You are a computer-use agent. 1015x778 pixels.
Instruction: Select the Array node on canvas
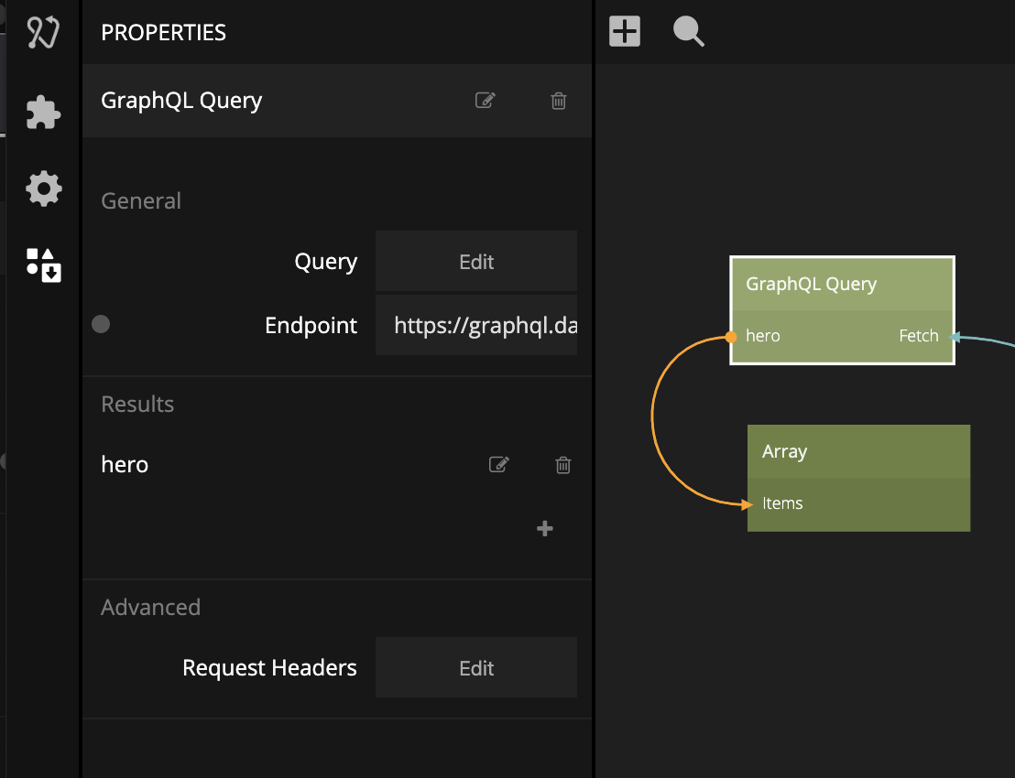[x=858, y=451]
